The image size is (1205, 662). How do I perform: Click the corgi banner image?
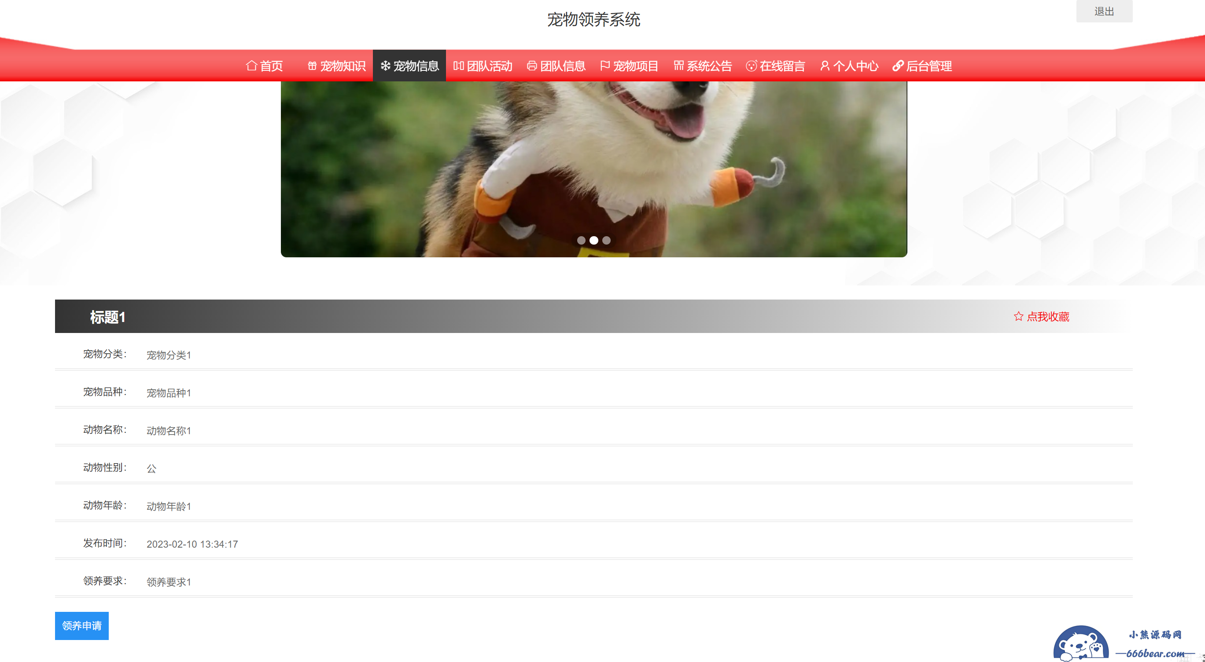593,169
